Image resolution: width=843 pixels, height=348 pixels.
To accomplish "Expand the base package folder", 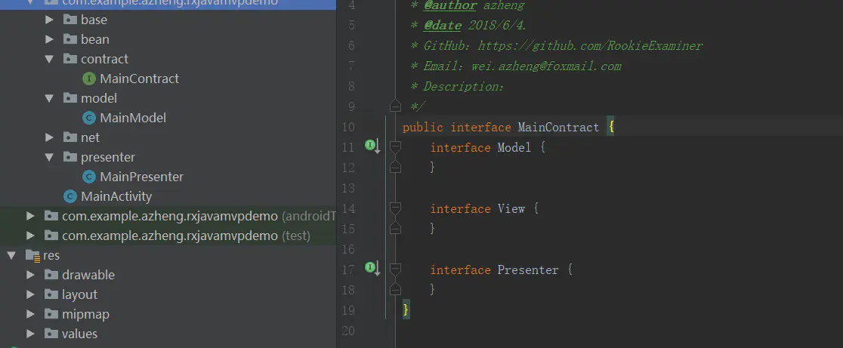I will 49,20.
